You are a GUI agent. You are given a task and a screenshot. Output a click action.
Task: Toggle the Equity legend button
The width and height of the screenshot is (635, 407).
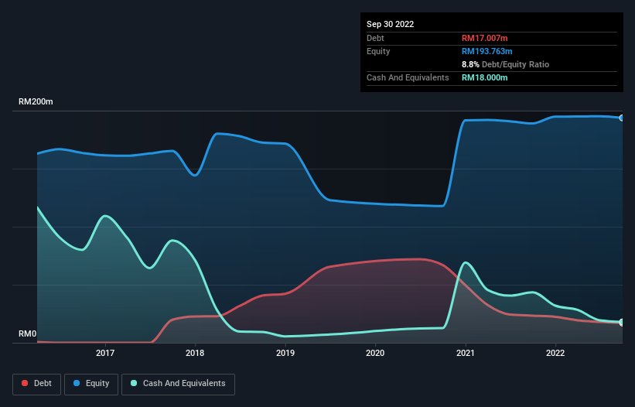click(91, 384)
